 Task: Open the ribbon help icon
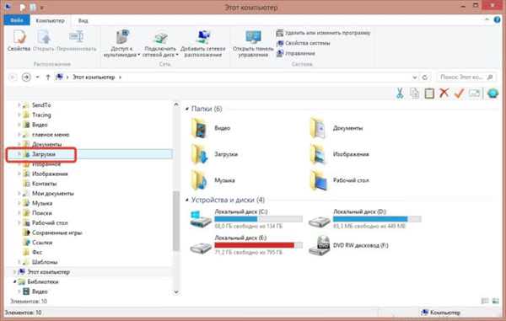pyautogui.click(x=498, y=20)
